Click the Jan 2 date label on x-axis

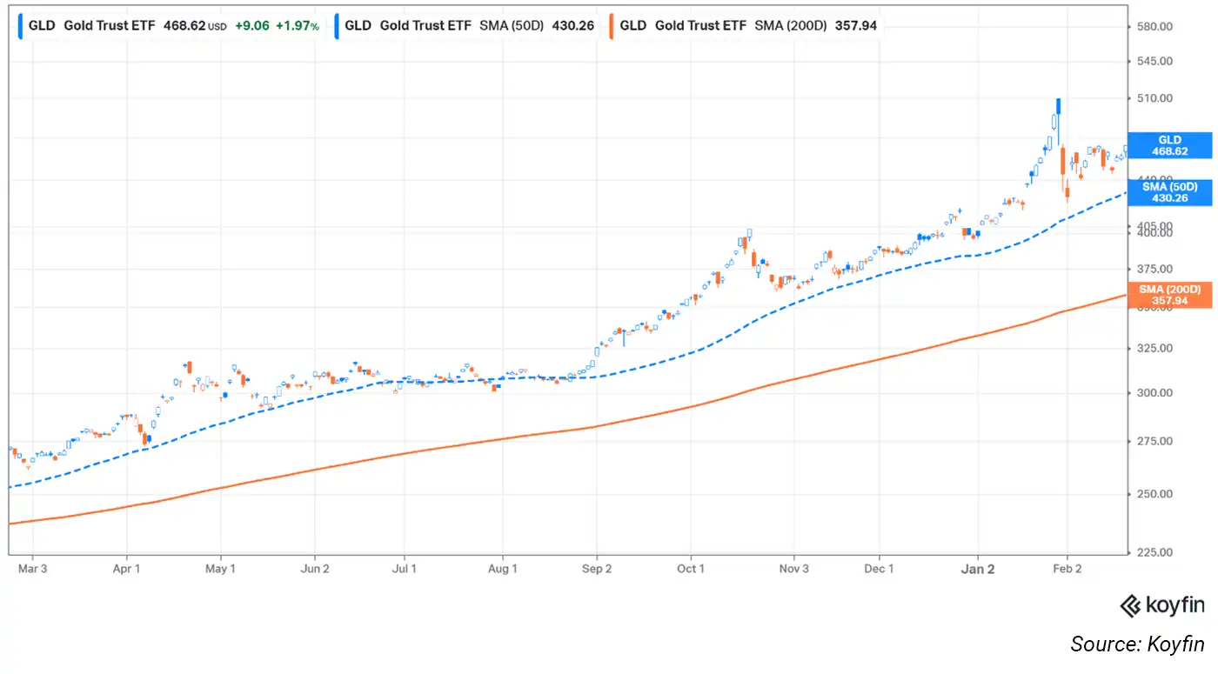pyautogui.click(x=977, y=570)
